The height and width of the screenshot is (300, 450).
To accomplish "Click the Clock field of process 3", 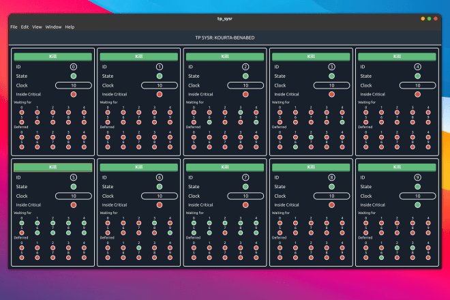I will [x=332, y=85].
